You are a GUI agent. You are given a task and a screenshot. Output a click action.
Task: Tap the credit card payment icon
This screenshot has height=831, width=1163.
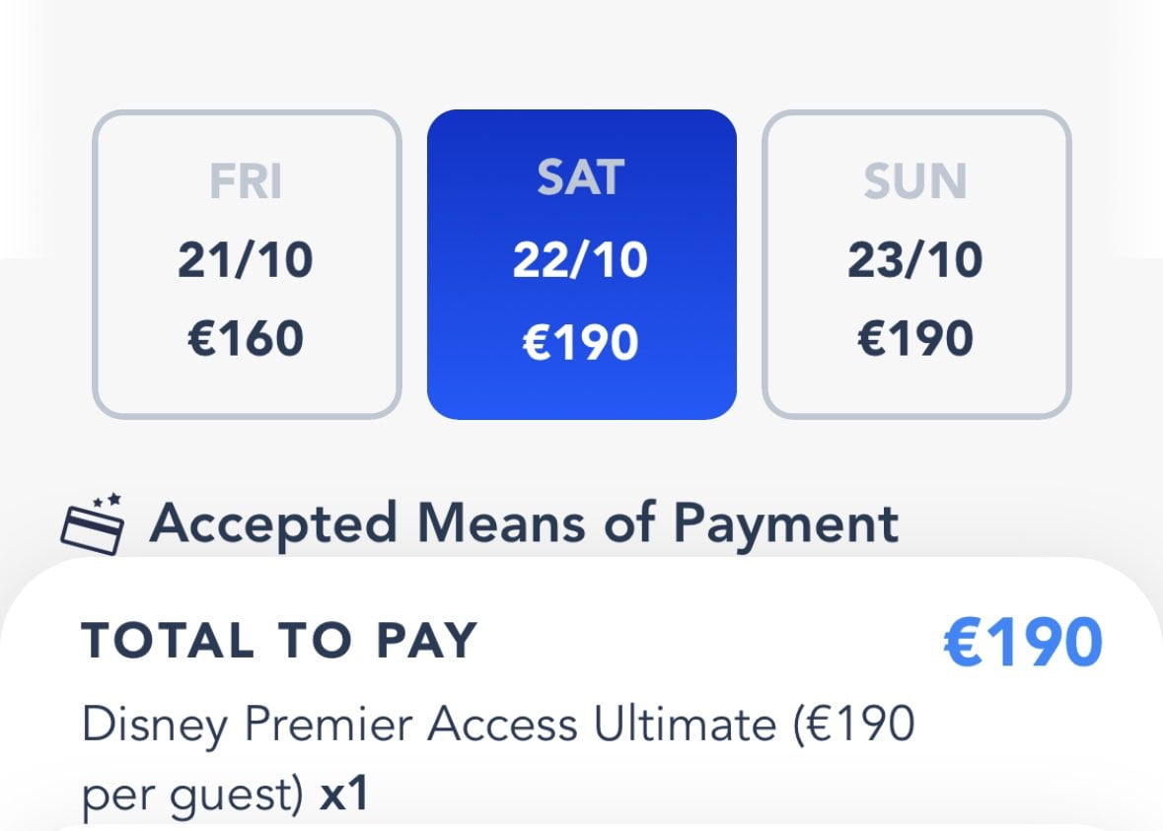point(92,530)
